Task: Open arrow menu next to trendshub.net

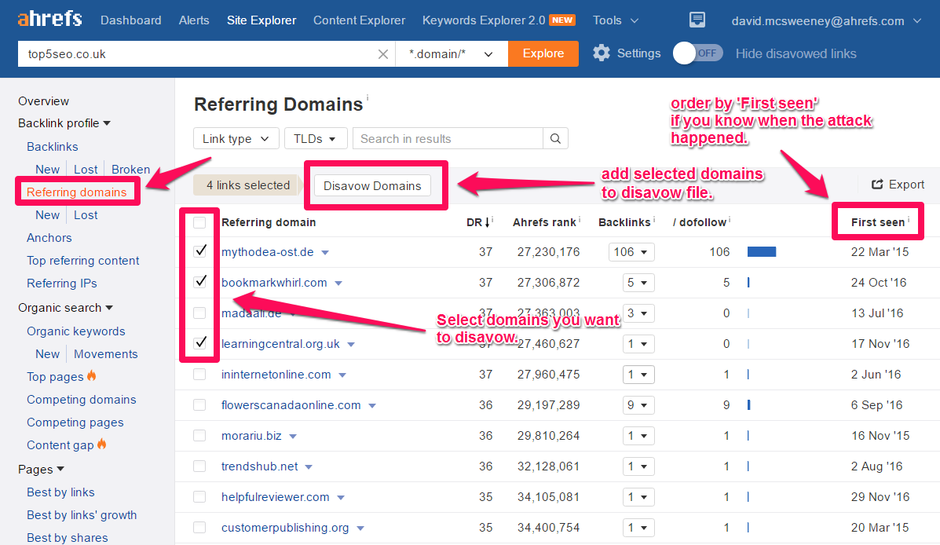Action: click(309, 466)
